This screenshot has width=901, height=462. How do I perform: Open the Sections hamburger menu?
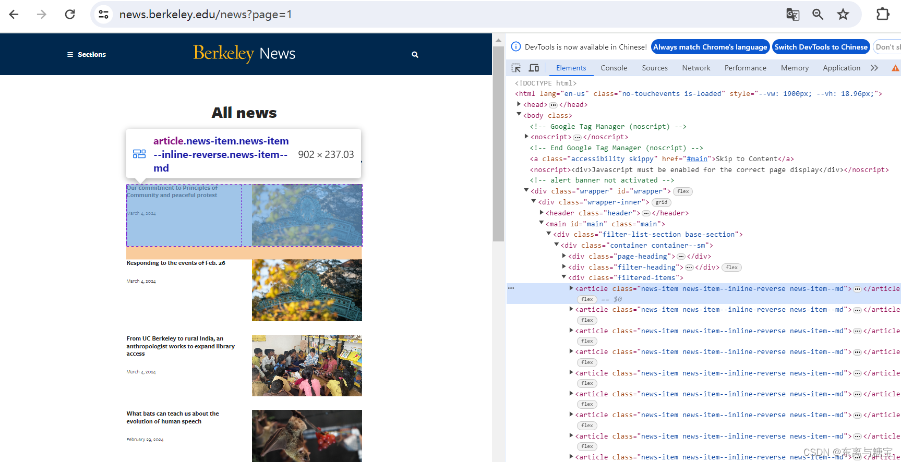click(x=86, y=54)
